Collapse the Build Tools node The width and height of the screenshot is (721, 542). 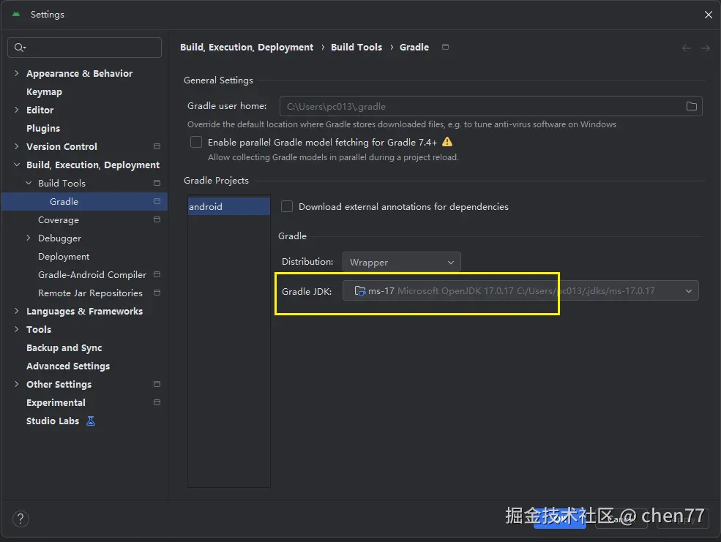click(x=29, y=184)
